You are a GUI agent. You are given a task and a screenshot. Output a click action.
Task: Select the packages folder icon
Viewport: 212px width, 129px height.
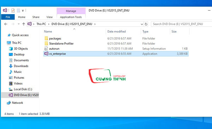[46, 38]
